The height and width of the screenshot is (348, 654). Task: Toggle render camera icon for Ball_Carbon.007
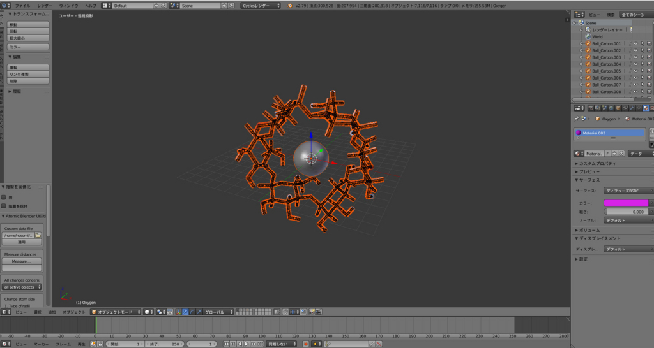(649, 85)
